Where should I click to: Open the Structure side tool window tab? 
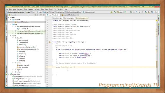[x=6, y=29]
